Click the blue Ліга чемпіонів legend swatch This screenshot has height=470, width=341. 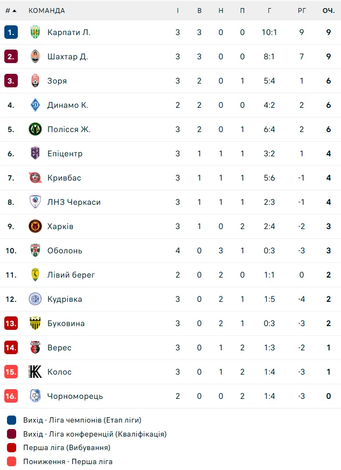[x=12, y=420]
